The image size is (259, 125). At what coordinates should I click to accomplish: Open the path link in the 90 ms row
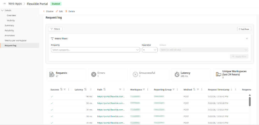point(111,97)
